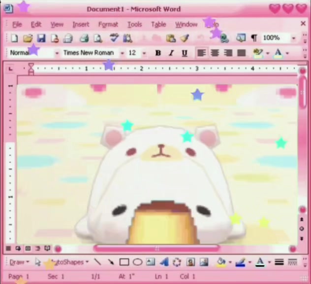Select the Arrow drawing tool
311x284 pixels.
[x=111, y=262]
